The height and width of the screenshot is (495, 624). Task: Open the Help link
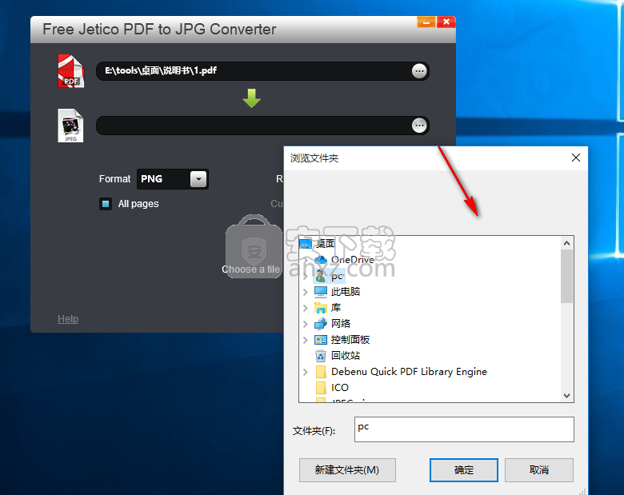[68, 319]
